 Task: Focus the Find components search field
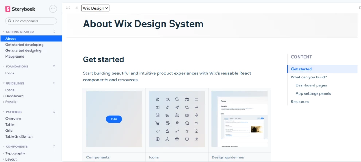(31, 21)
